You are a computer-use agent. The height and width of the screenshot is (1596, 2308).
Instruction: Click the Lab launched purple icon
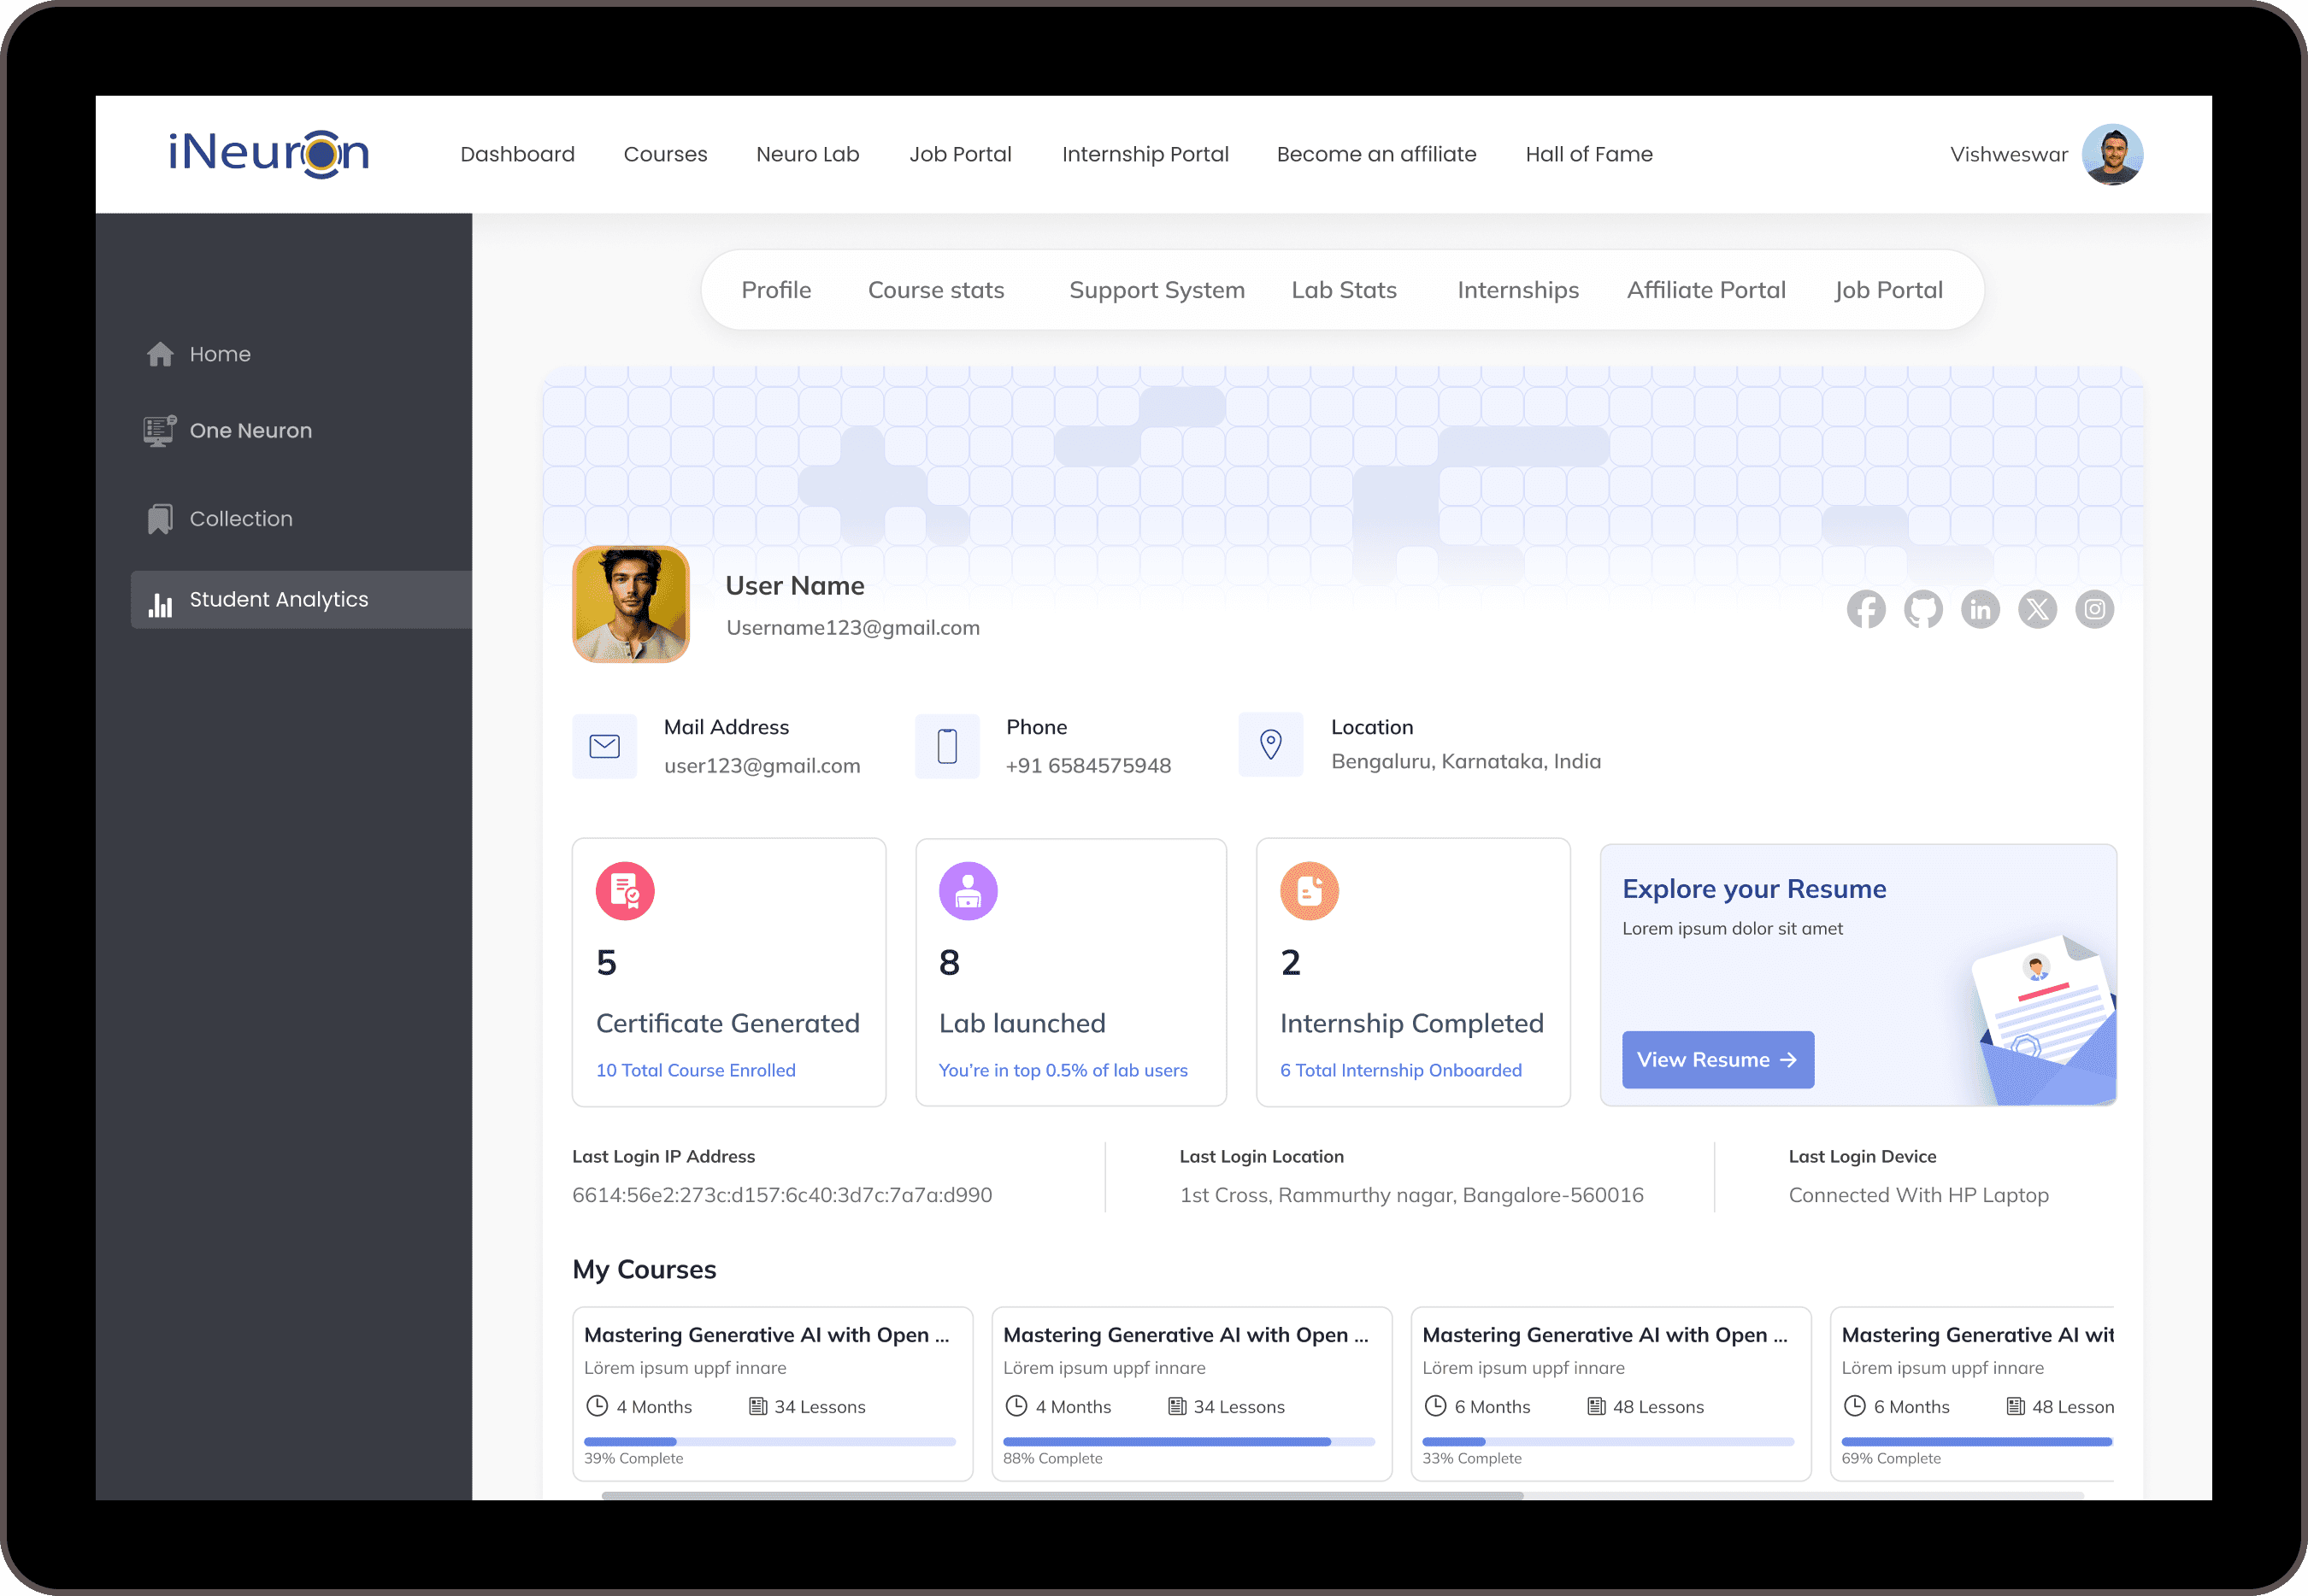click(969, 891)
